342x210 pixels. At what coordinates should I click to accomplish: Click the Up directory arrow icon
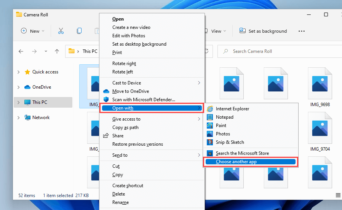(x=57, y=51)
